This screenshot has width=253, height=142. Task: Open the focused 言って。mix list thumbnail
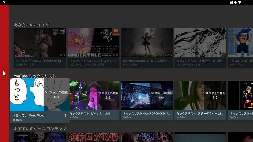[x=40, y=95]
